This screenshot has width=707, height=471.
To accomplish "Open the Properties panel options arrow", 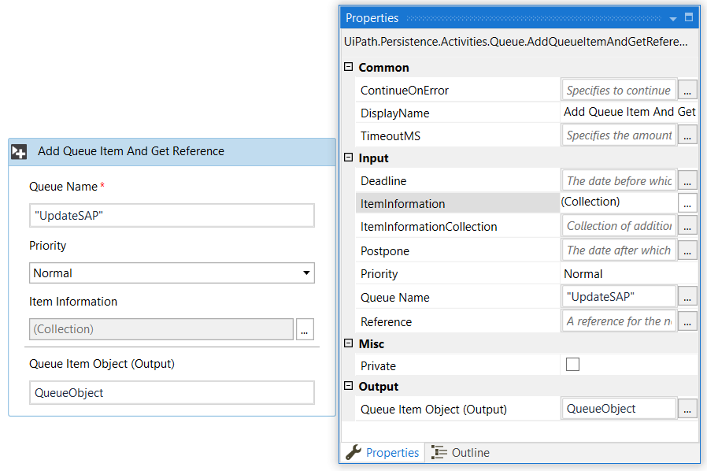I will pos(672,18).
